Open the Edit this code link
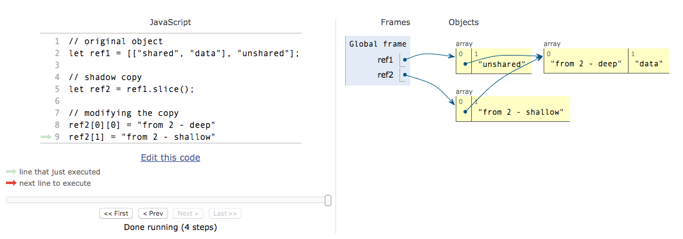683x239 pixels. click(x=170, y=158)
